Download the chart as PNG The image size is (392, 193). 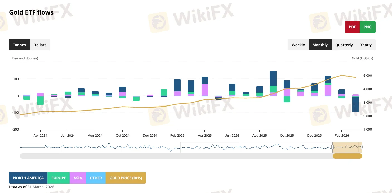[367, 27]
